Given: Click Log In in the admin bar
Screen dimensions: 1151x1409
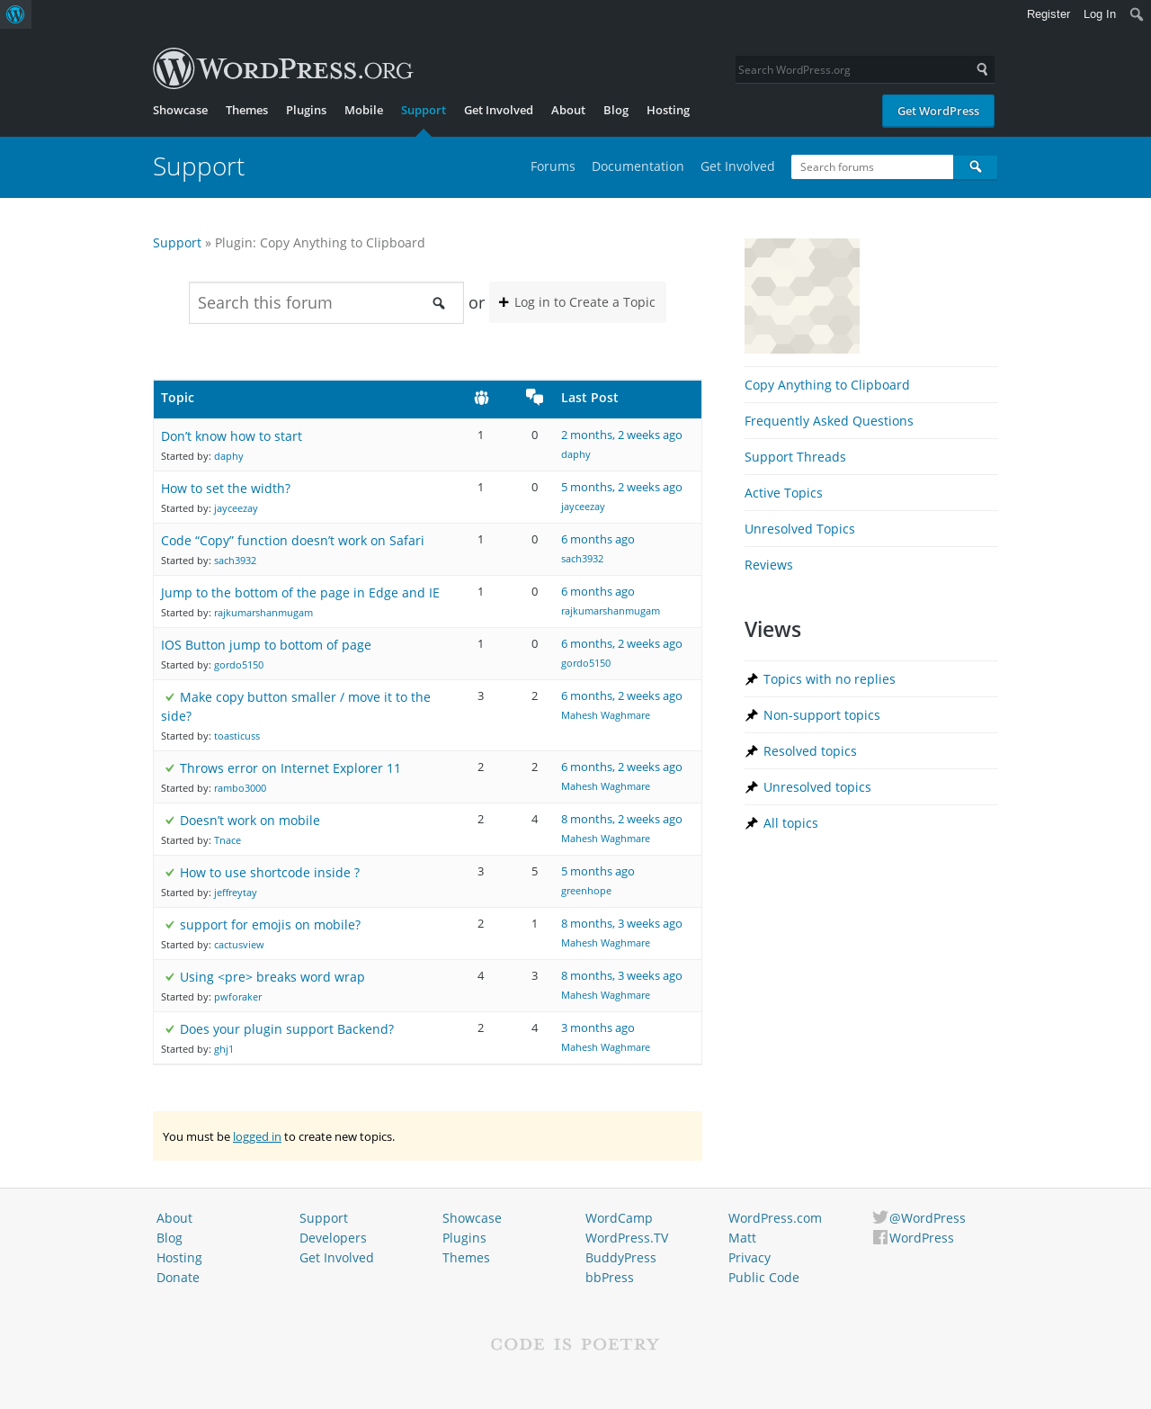Looking at the screenshot, I should 1099,14.
